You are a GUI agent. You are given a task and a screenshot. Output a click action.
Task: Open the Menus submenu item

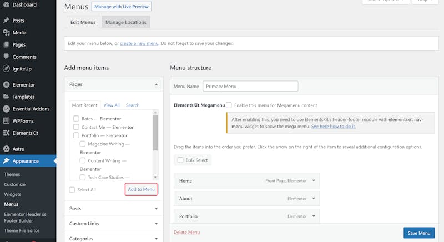(x=11, y=204)
